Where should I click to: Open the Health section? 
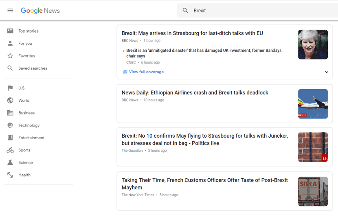(24, 175)
